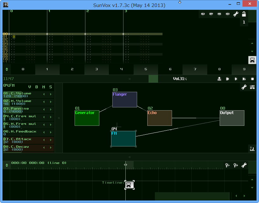Viewport: 259px width, 203px height.
Task: Zoom in the timeline
Action: pos(236,165)
